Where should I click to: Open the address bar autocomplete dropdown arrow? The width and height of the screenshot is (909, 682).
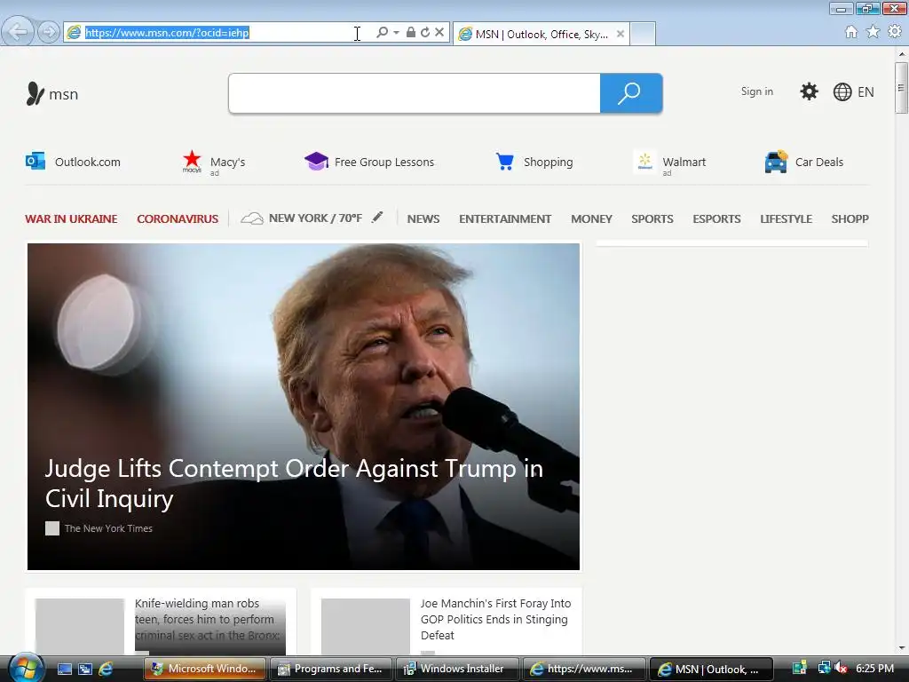pyautogui.click(x=397, y=33)
